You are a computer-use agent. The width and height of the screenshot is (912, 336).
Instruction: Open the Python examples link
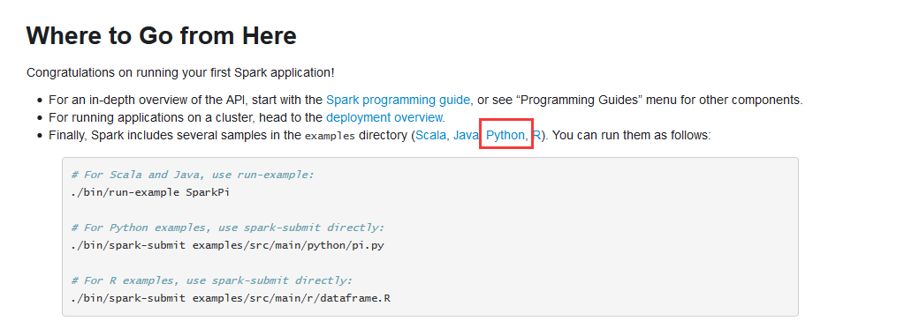(x=505, y=136)
